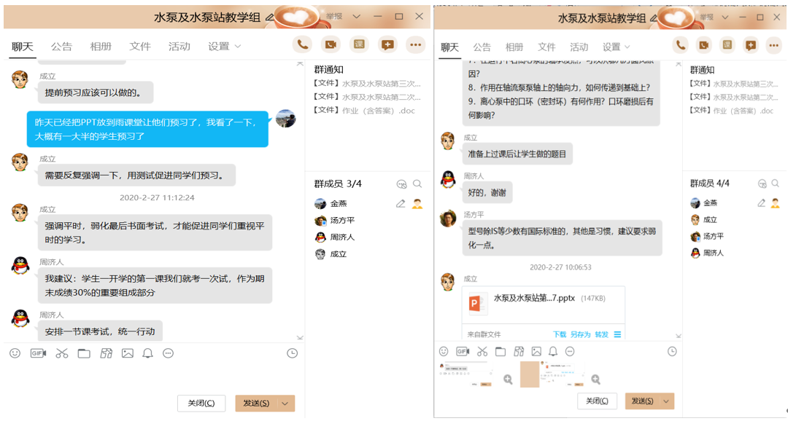Click the scissors screenshot tool in right chat
788x421 pixels.
(x=482, y=351)
